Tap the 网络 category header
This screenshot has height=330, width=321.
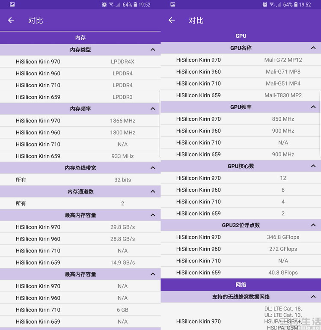point(241,285)
